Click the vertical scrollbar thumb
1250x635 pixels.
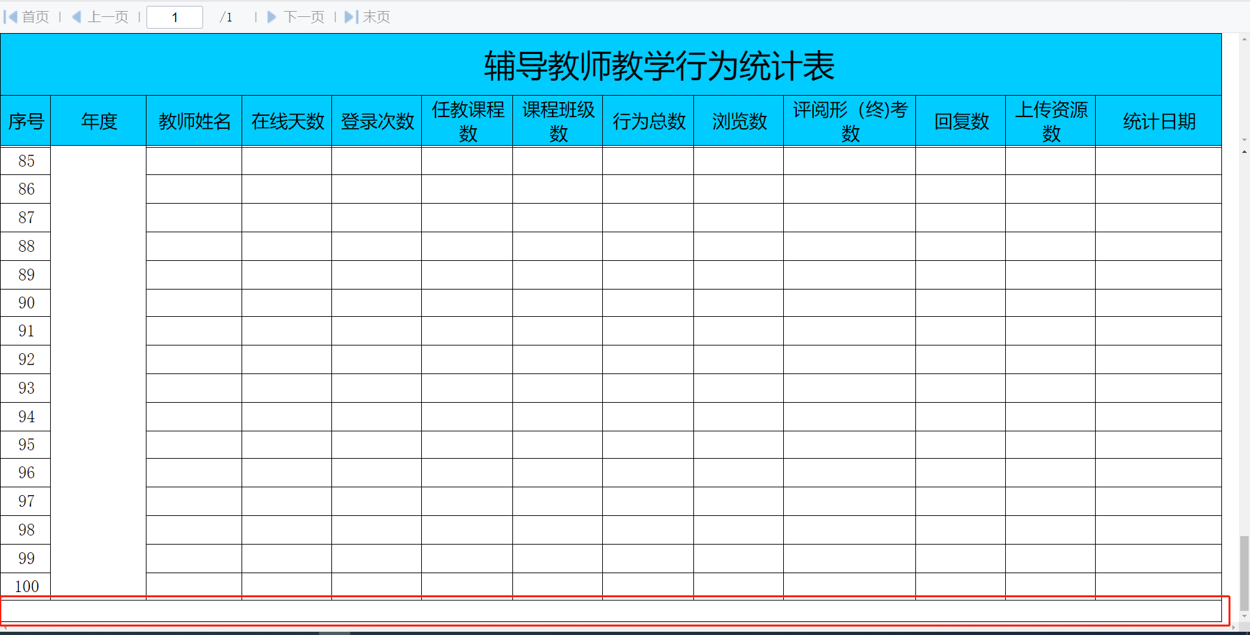[1244, 573]
